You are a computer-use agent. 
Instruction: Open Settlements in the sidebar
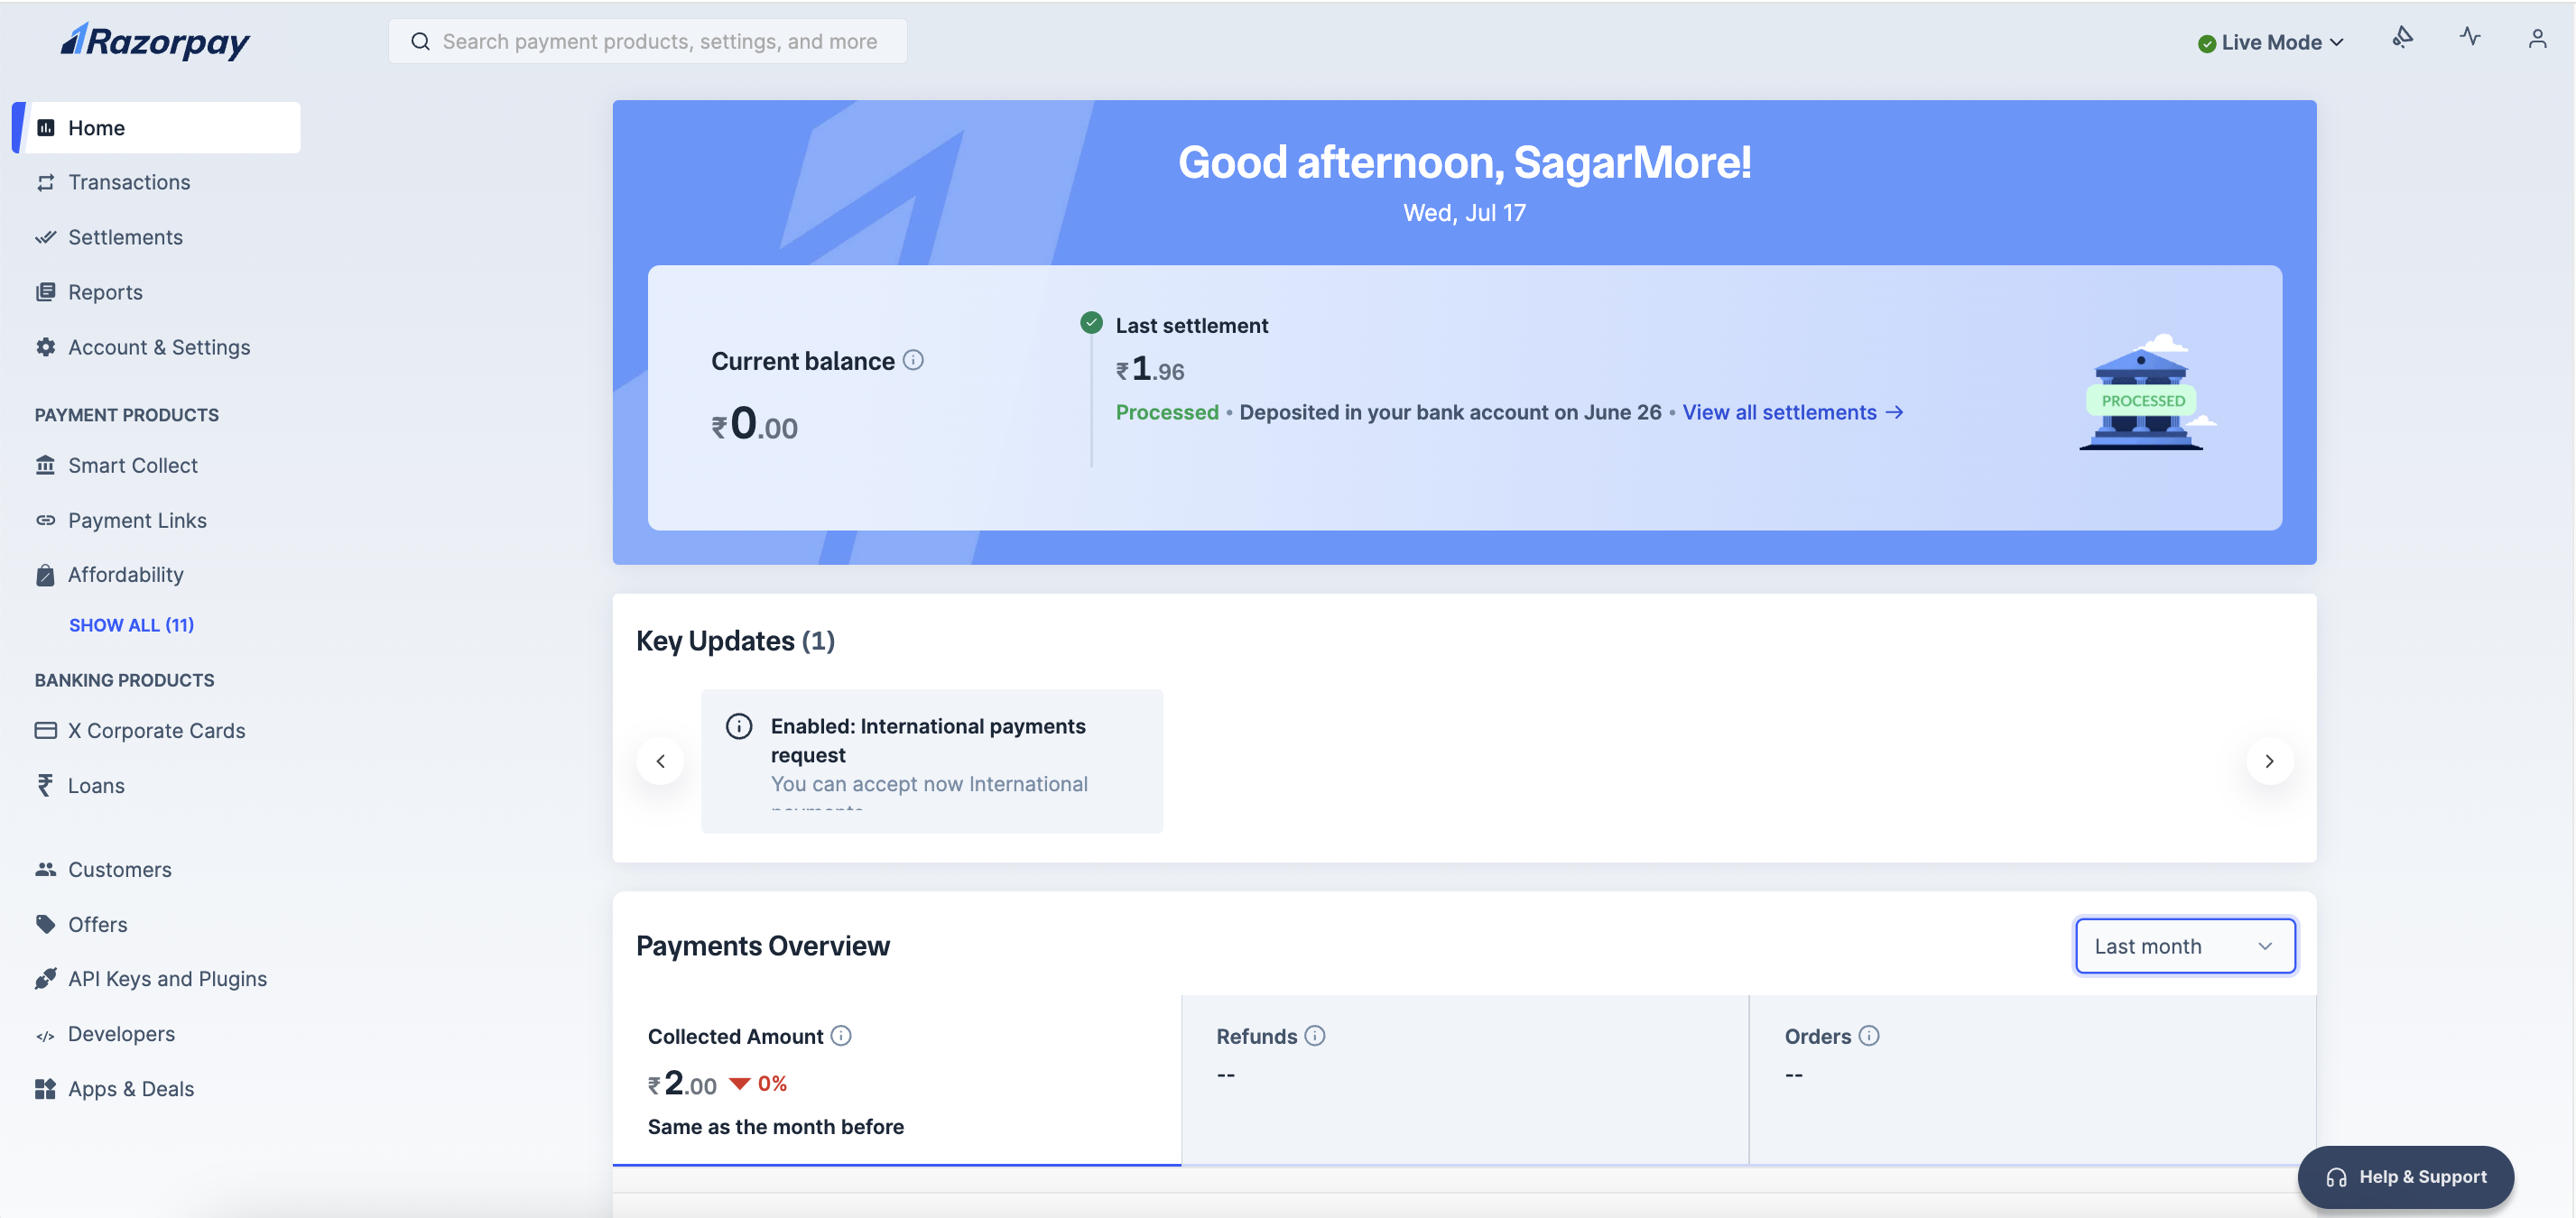click(125, 236)
